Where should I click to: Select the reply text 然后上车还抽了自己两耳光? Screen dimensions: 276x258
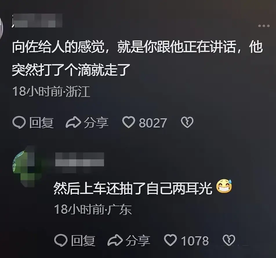(x=133, y=188)
